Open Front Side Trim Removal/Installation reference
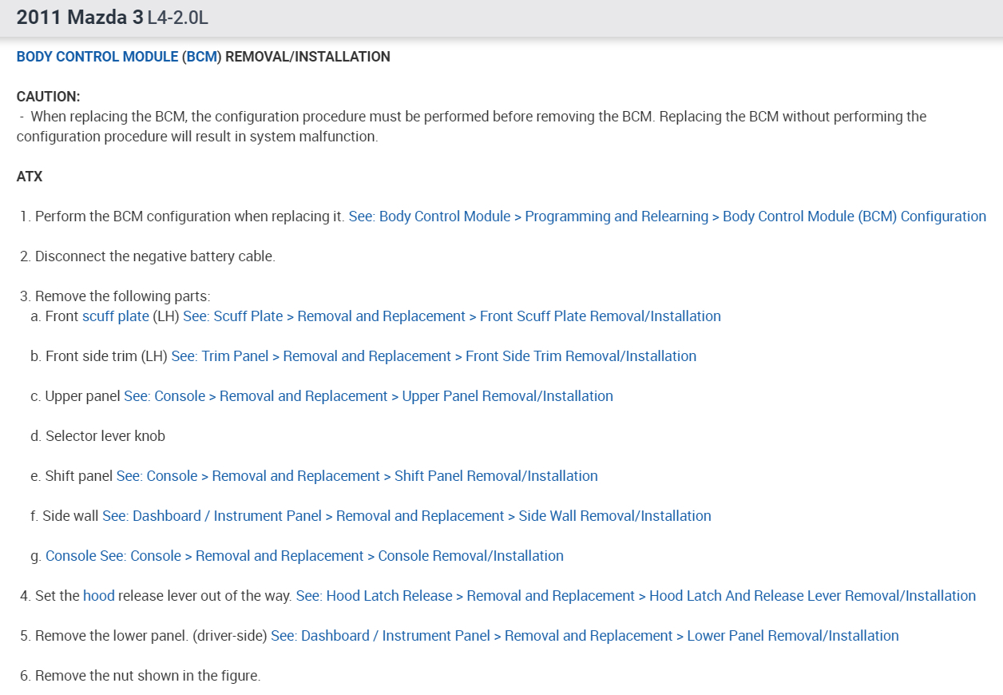 (433, 356)
